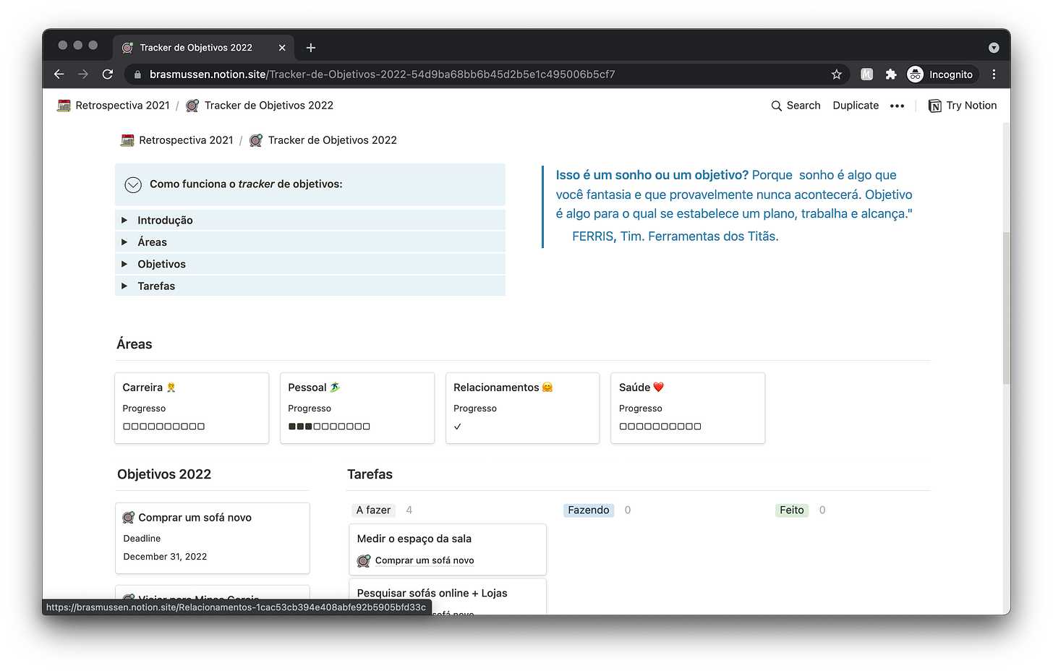Close the Tracker de Objetivos 2022 tab
This screenshot has width=1053, height=671.
pos(282,48)
